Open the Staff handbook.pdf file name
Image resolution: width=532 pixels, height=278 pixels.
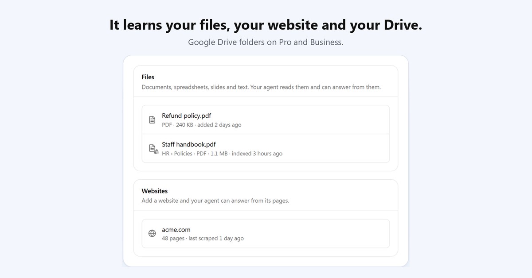pos(189,144)
